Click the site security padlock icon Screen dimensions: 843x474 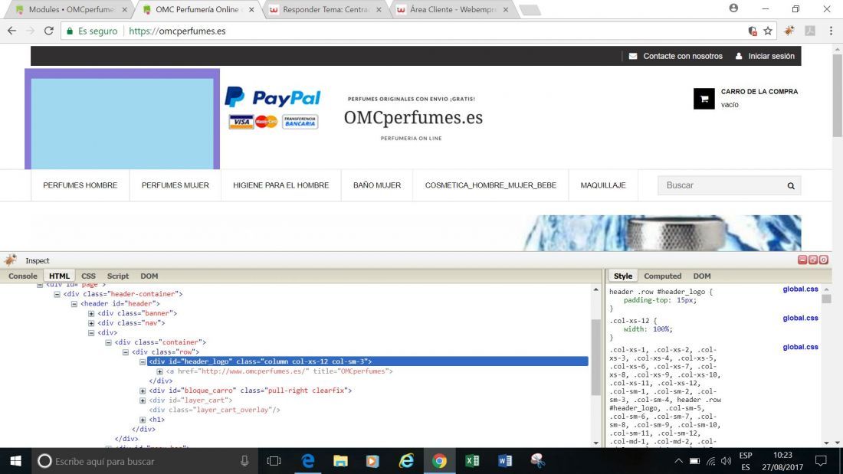click(69, 31)
